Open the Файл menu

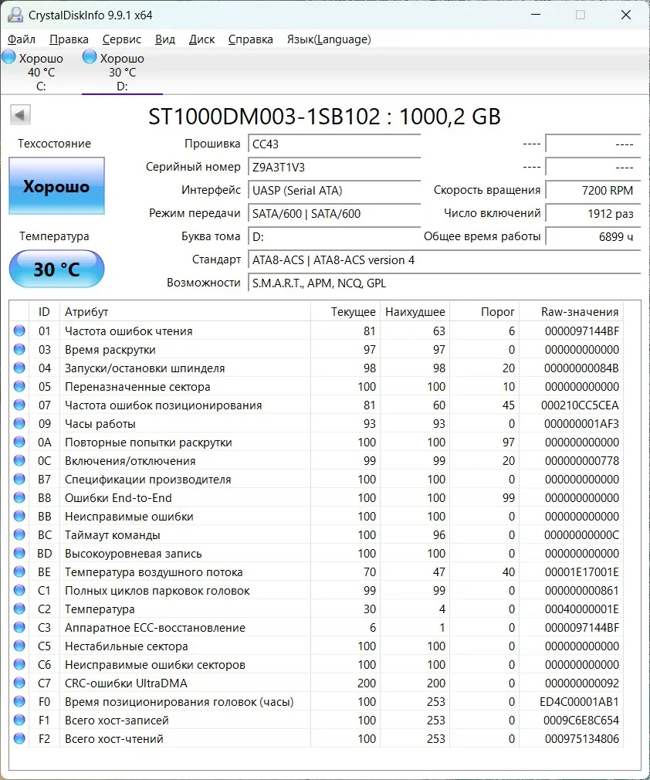click(22, 39)
